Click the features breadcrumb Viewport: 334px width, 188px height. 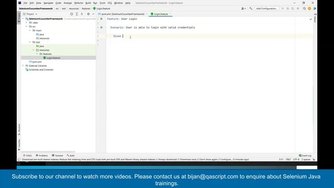tap(86, 8)
